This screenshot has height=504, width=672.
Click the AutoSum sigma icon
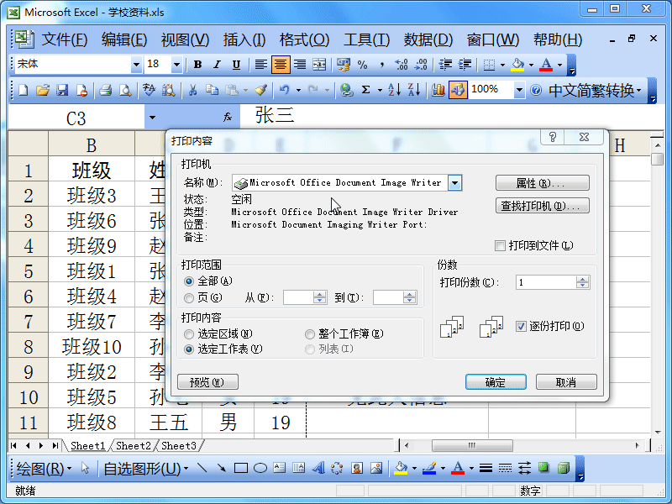tap(365, 90)
